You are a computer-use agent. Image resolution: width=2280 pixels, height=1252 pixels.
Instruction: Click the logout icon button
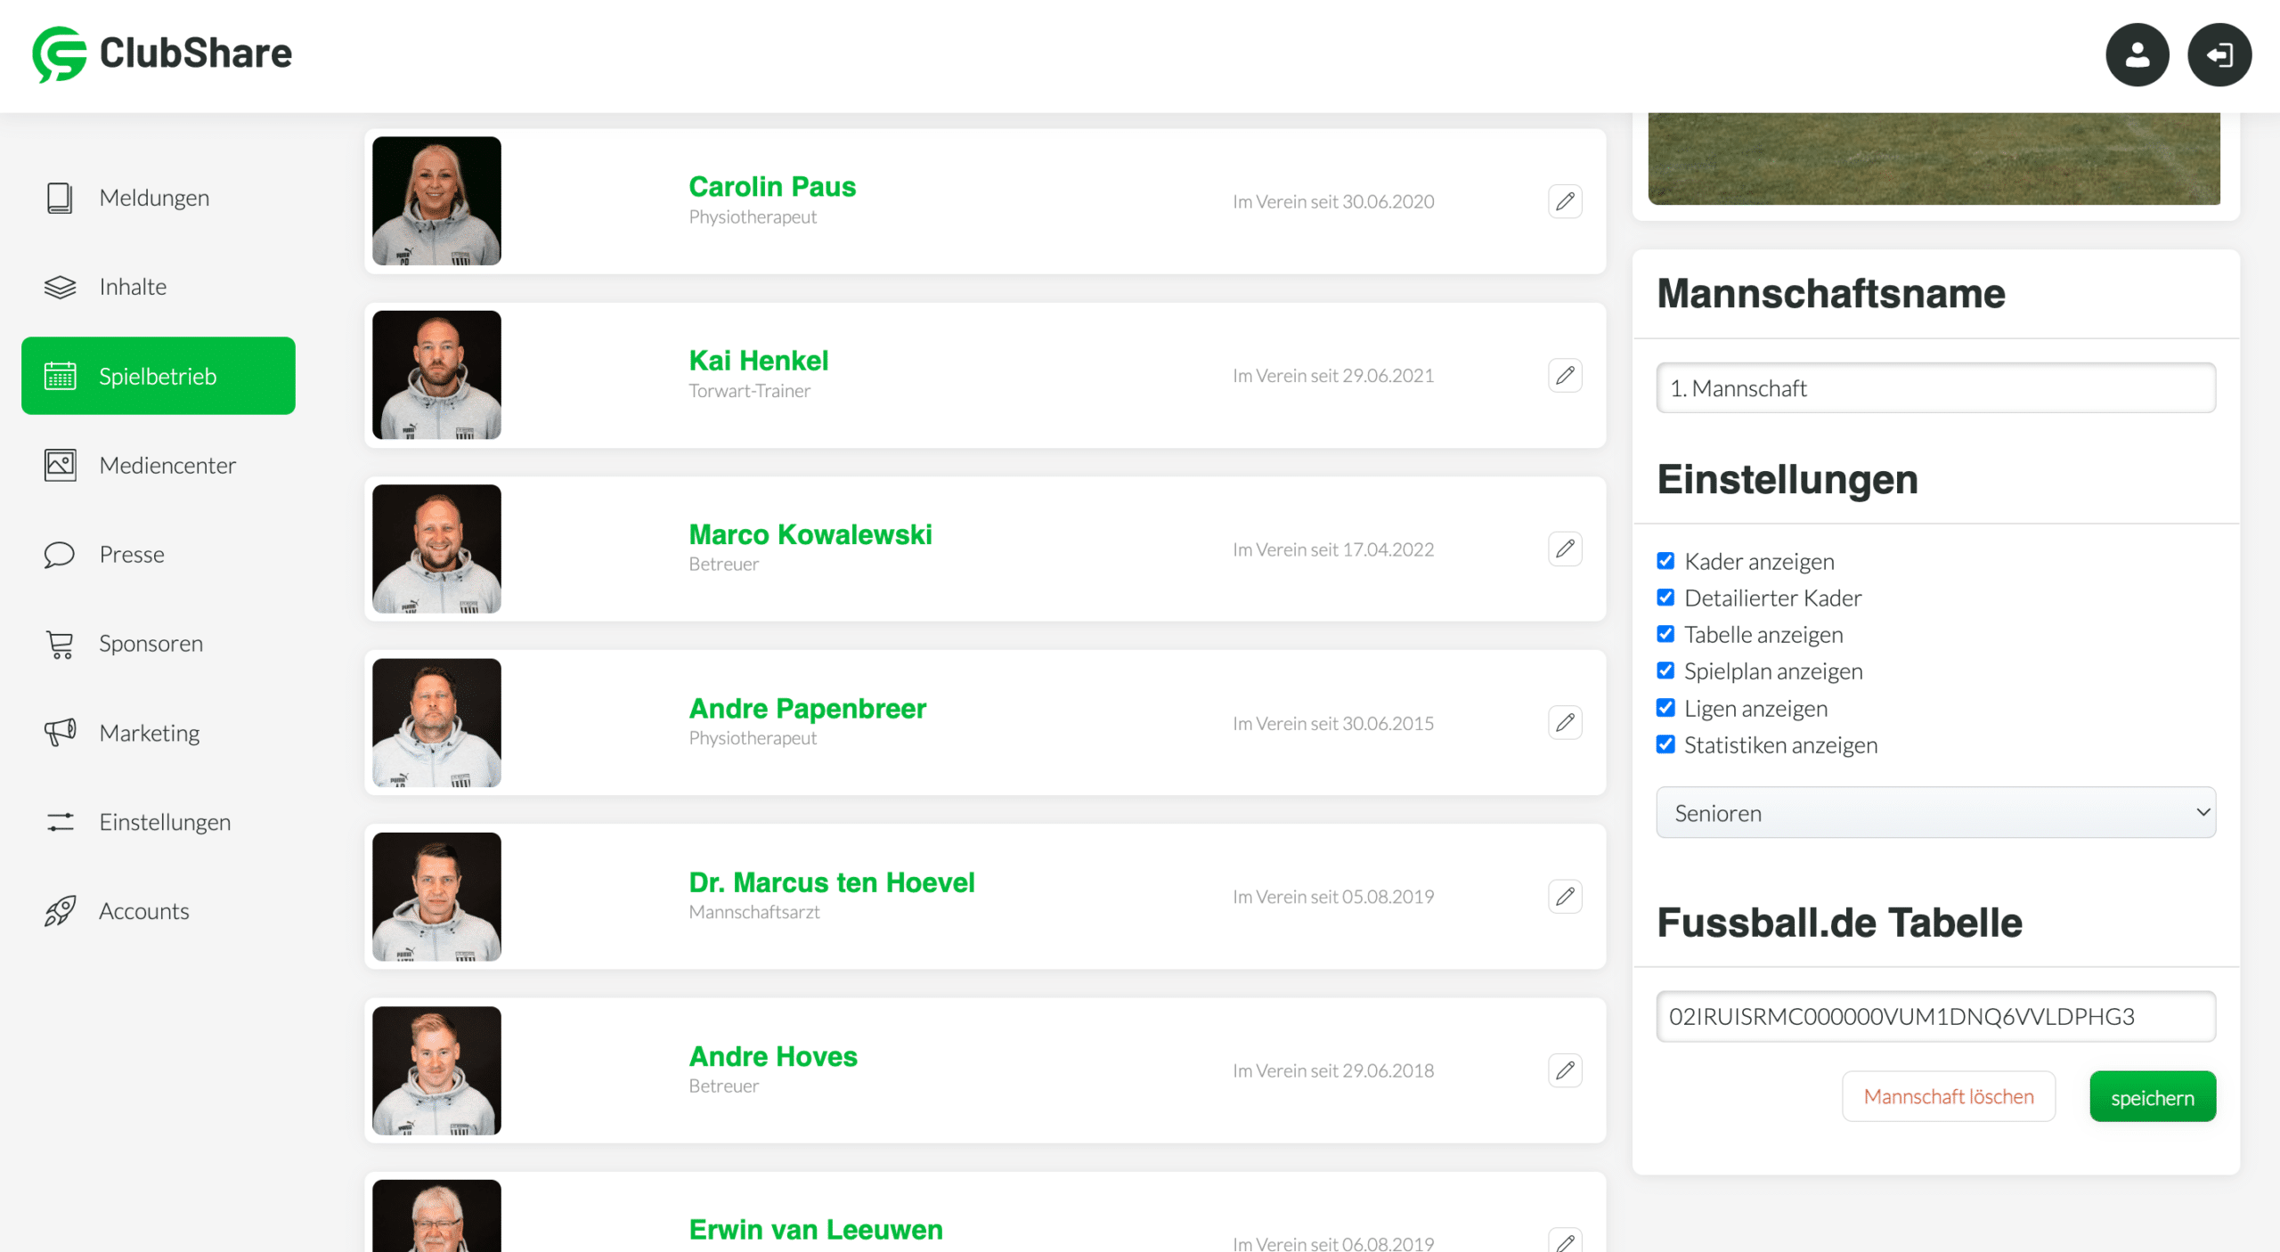click(x=2219, y=54)
